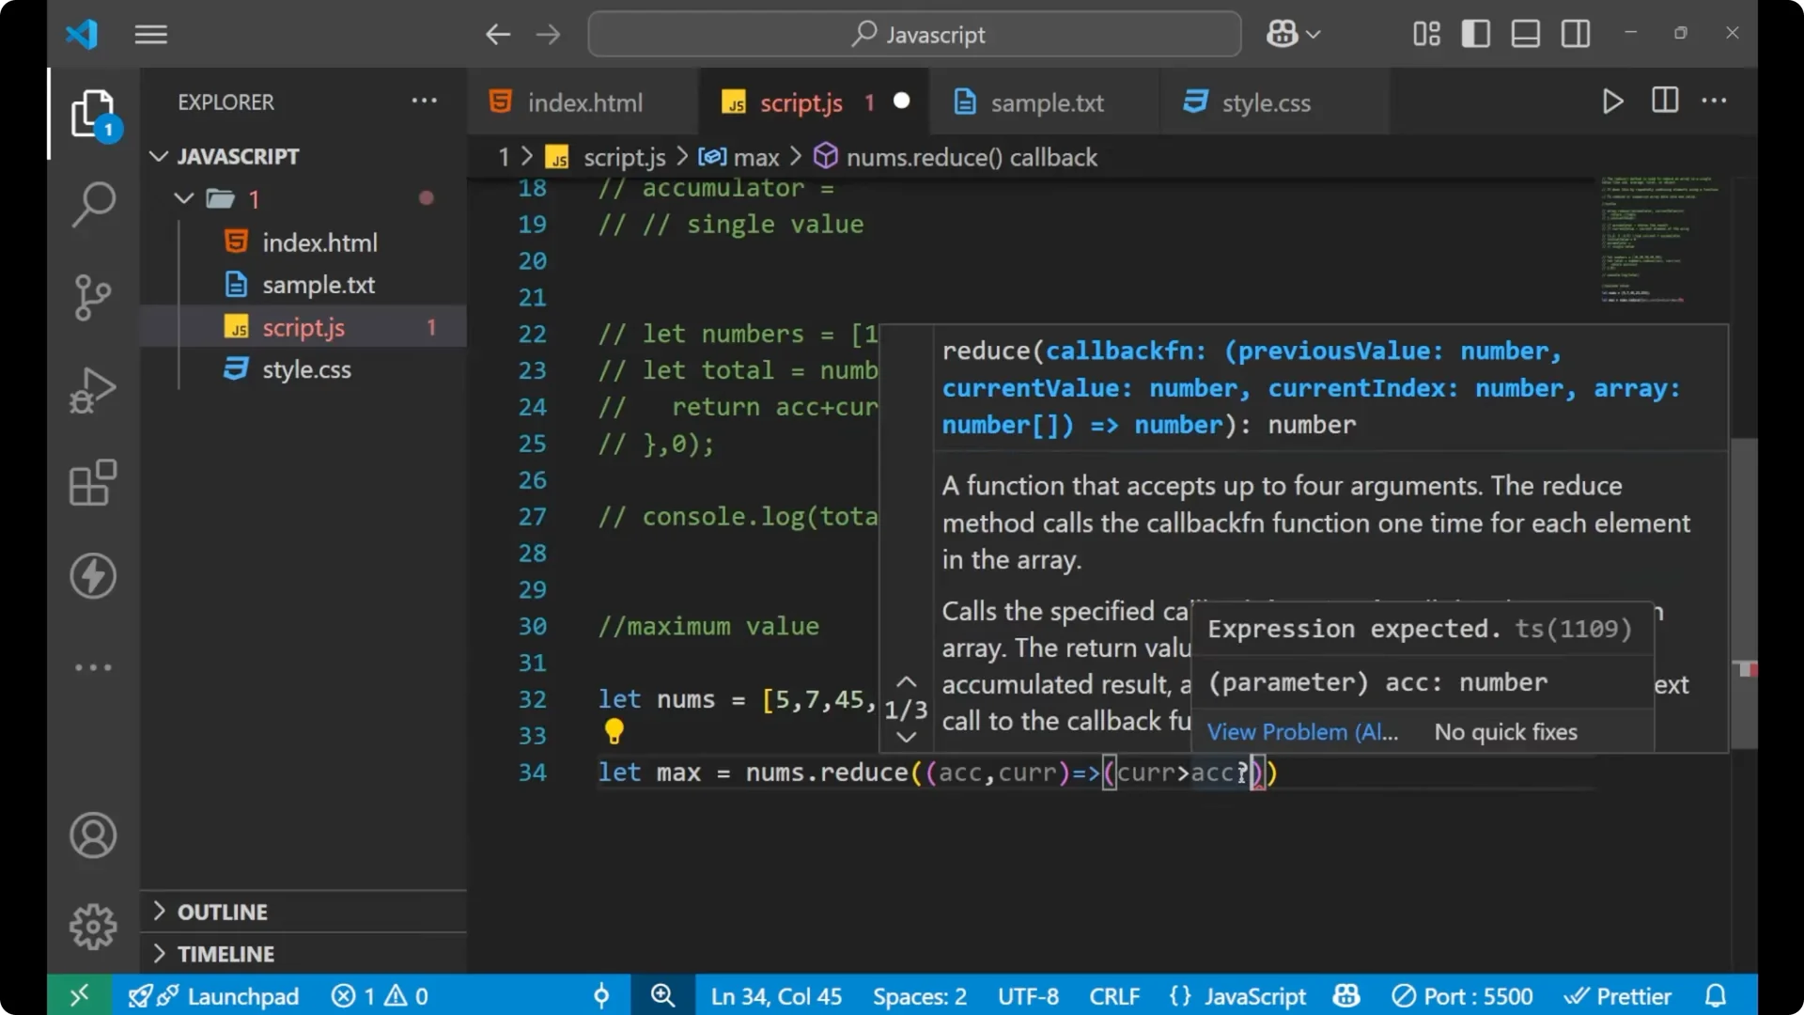The image size is (1804, 1015).
Task: Run the file using the Run button
Action: [x=1612, y=101]
